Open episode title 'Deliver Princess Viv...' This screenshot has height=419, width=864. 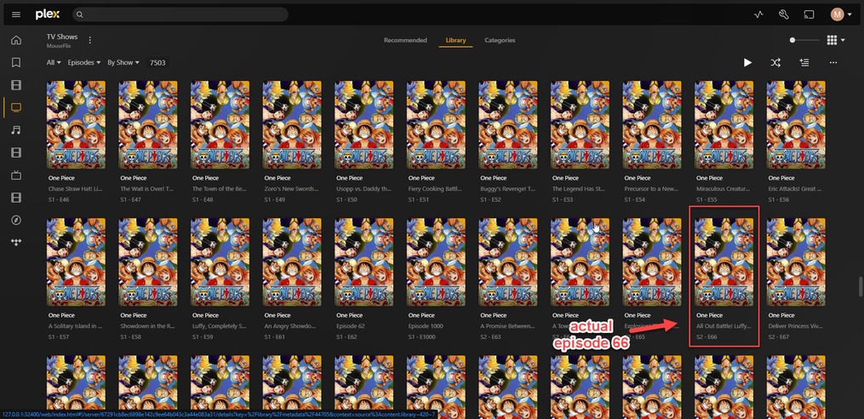click(794, 326)
